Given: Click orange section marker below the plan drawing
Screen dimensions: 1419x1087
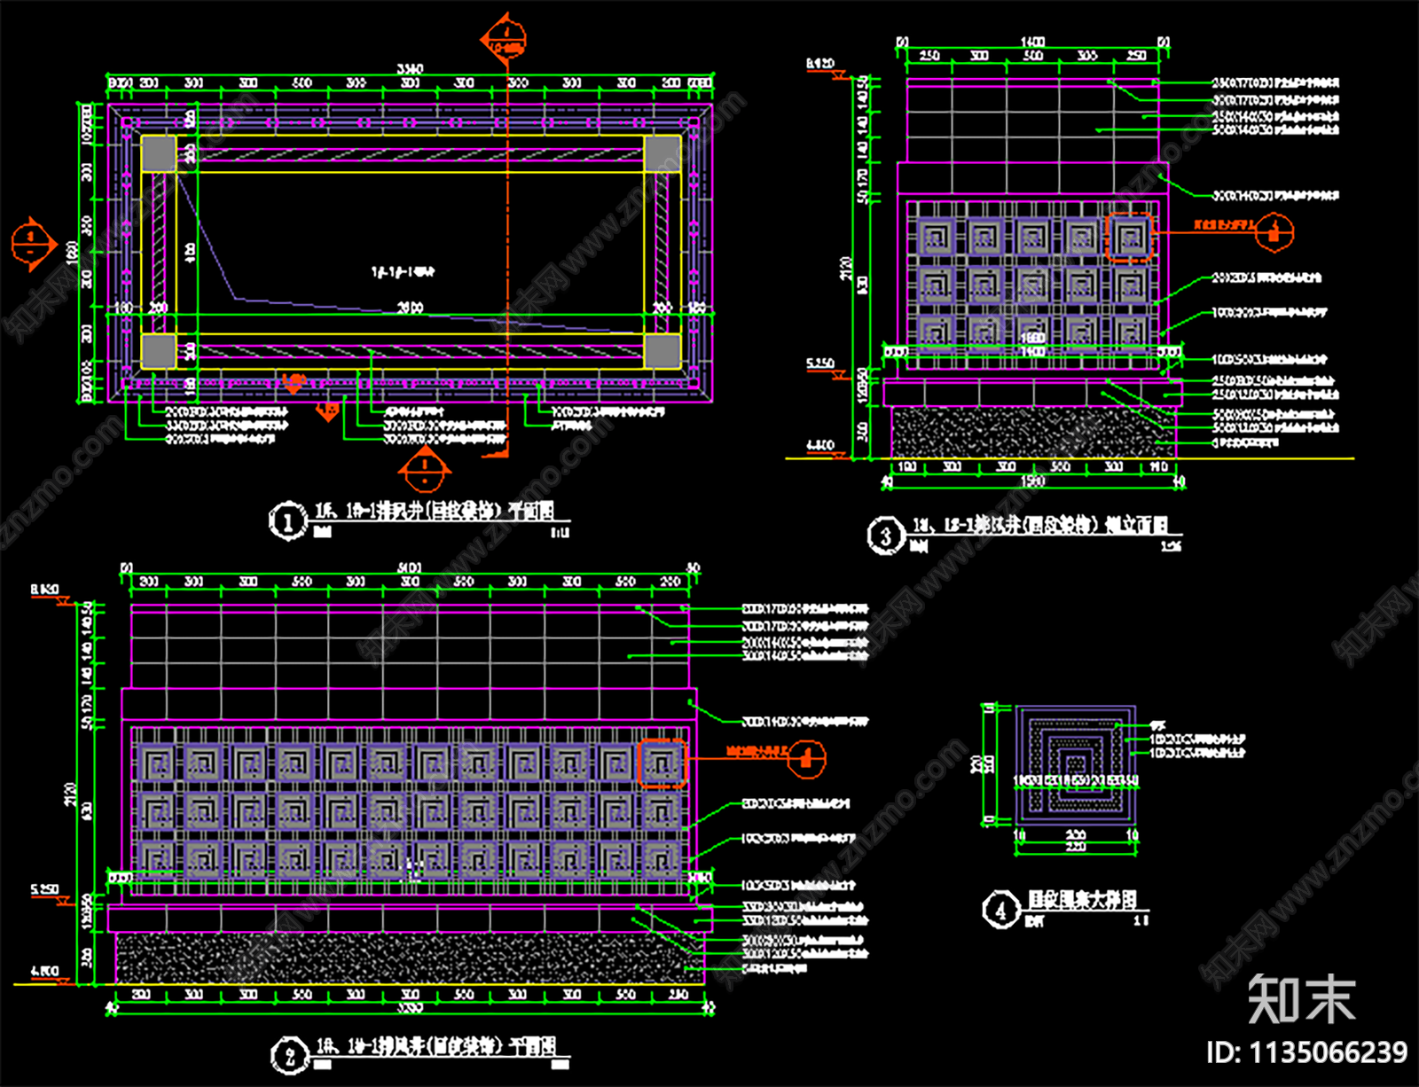Looking at the screenshot, I should point(425,467).
